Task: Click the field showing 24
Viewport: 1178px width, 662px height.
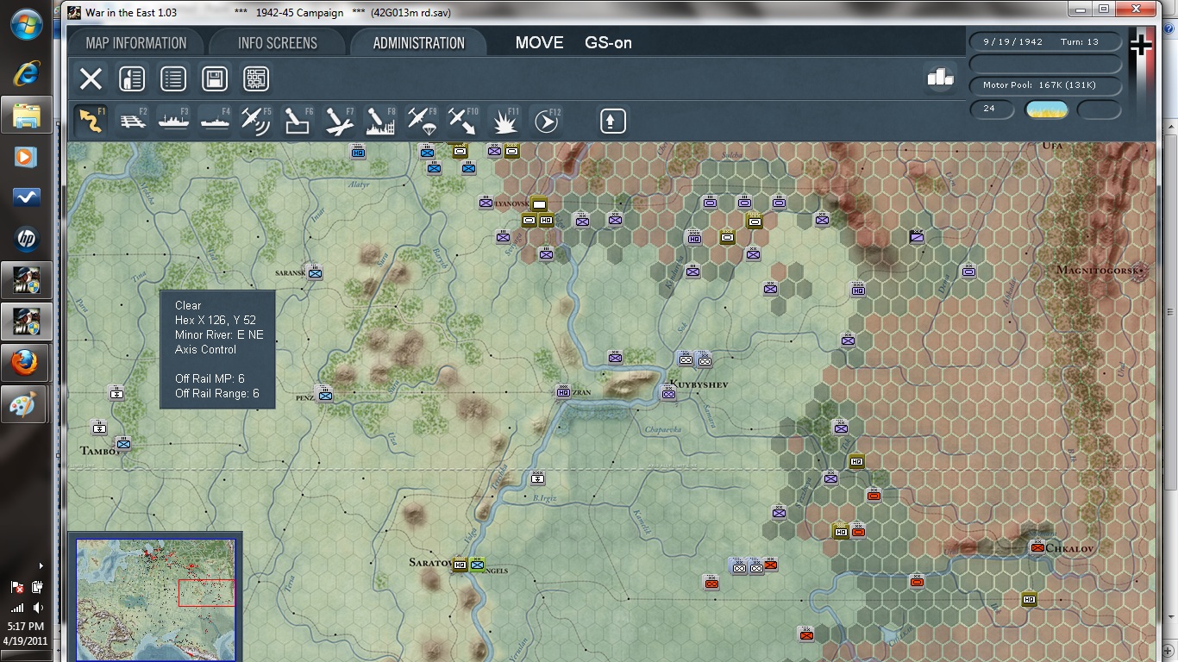Action: point(993,109)
